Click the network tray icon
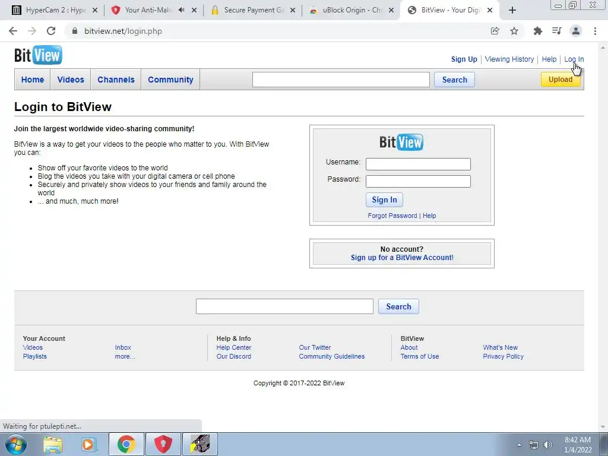The height and width of the screenshot is (456, 608). (534, 445)
